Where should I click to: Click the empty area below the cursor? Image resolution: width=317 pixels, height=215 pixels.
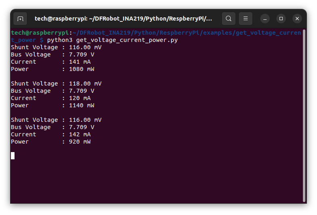coord(153,182)
